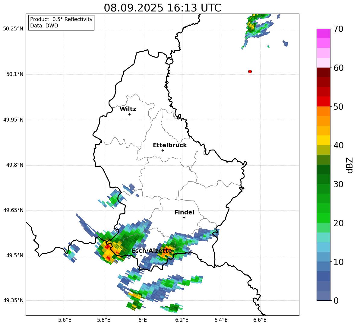Click the '50' colorbar tick label
The height and width of the screenshot is (326, 357).
[x=338, y=106]
